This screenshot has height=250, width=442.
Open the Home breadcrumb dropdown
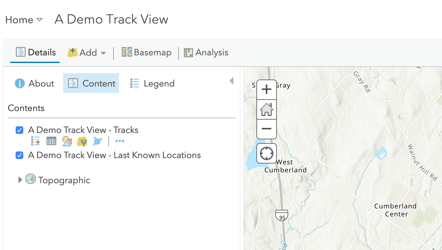[40, 20]
